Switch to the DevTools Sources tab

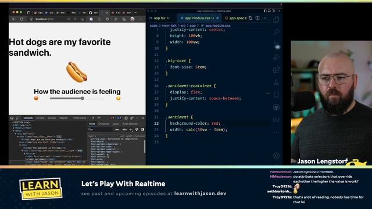point(52,118)
